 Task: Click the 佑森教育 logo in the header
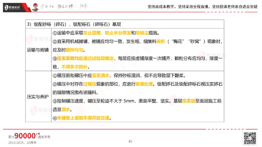point(13,7)
